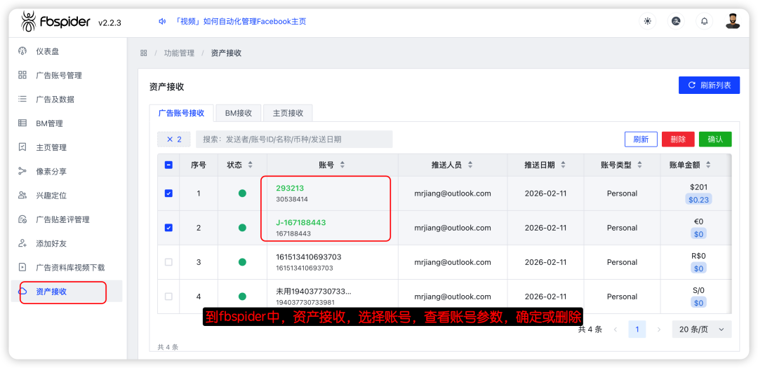
Task: Click 功能管理 breadcrumb
Action: (x=179, y=53)
